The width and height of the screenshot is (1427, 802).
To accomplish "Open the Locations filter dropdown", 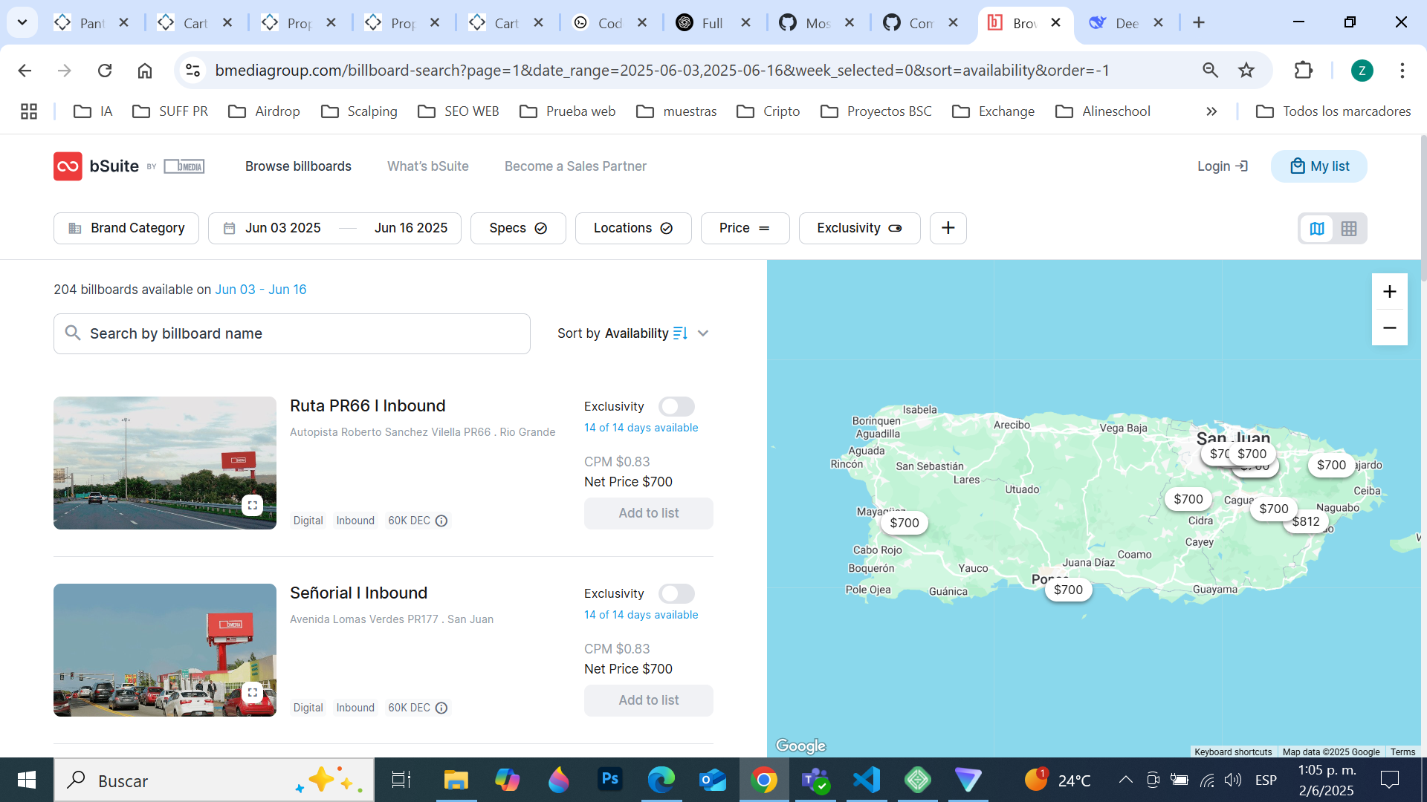I will tap(632, 228).
